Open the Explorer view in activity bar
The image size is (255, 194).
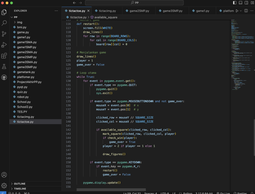point(4,12)
